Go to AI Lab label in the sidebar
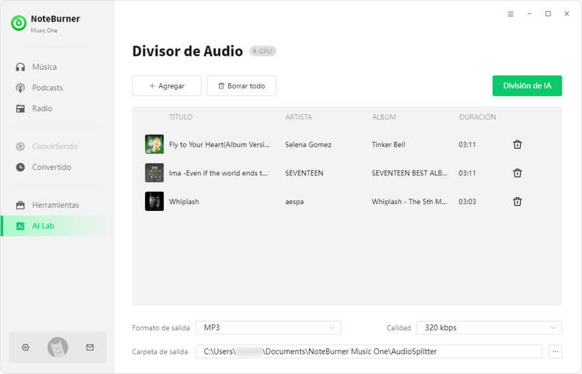 (x=43, y=226)
